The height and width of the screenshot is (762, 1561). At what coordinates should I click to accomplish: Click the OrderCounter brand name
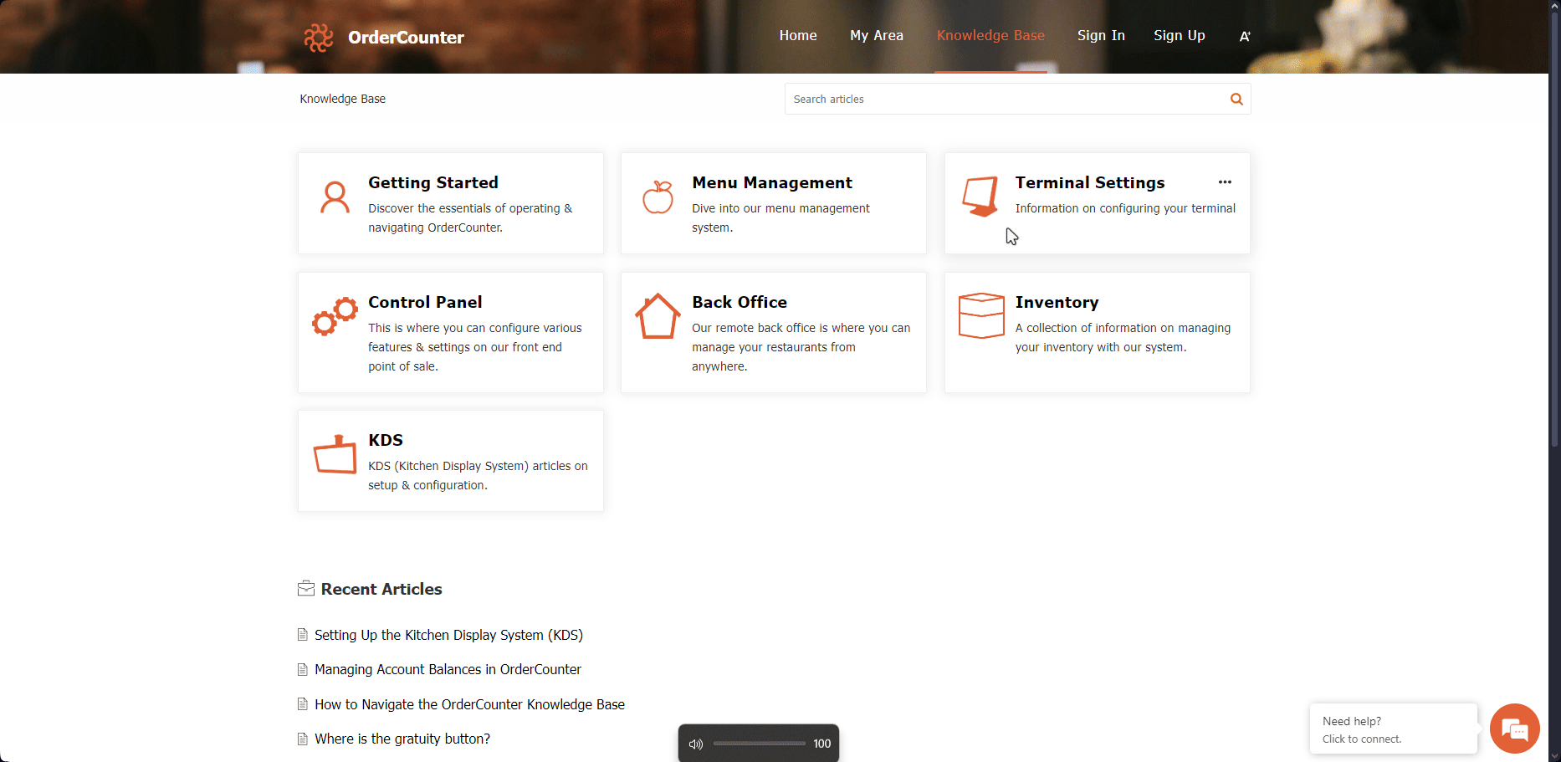tap(406, 37)
